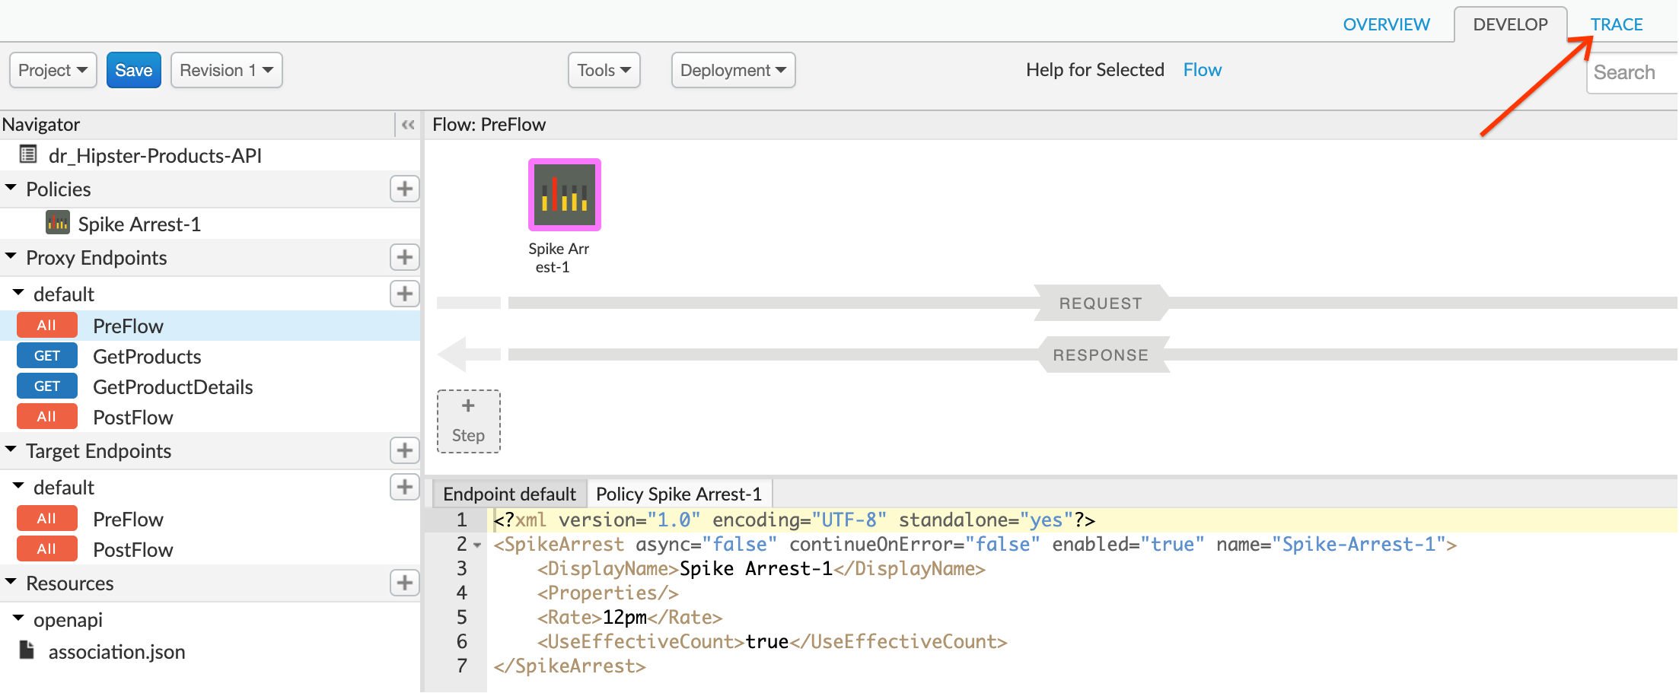Click the Flow help link

click(1202, 70)
